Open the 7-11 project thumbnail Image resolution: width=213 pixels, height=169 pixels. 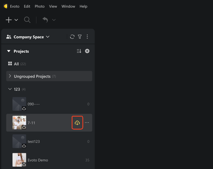click(19, 123)
